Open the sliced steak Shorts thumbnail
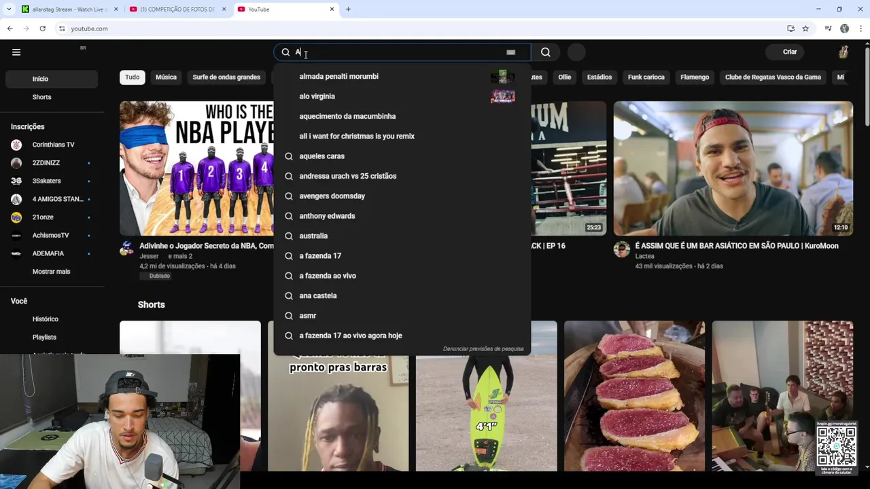 (x=634, y=396)
